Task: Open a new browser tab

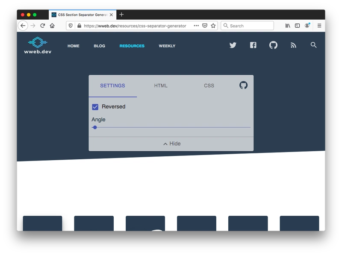Action: pyautogui.click(x=121, y=15)
